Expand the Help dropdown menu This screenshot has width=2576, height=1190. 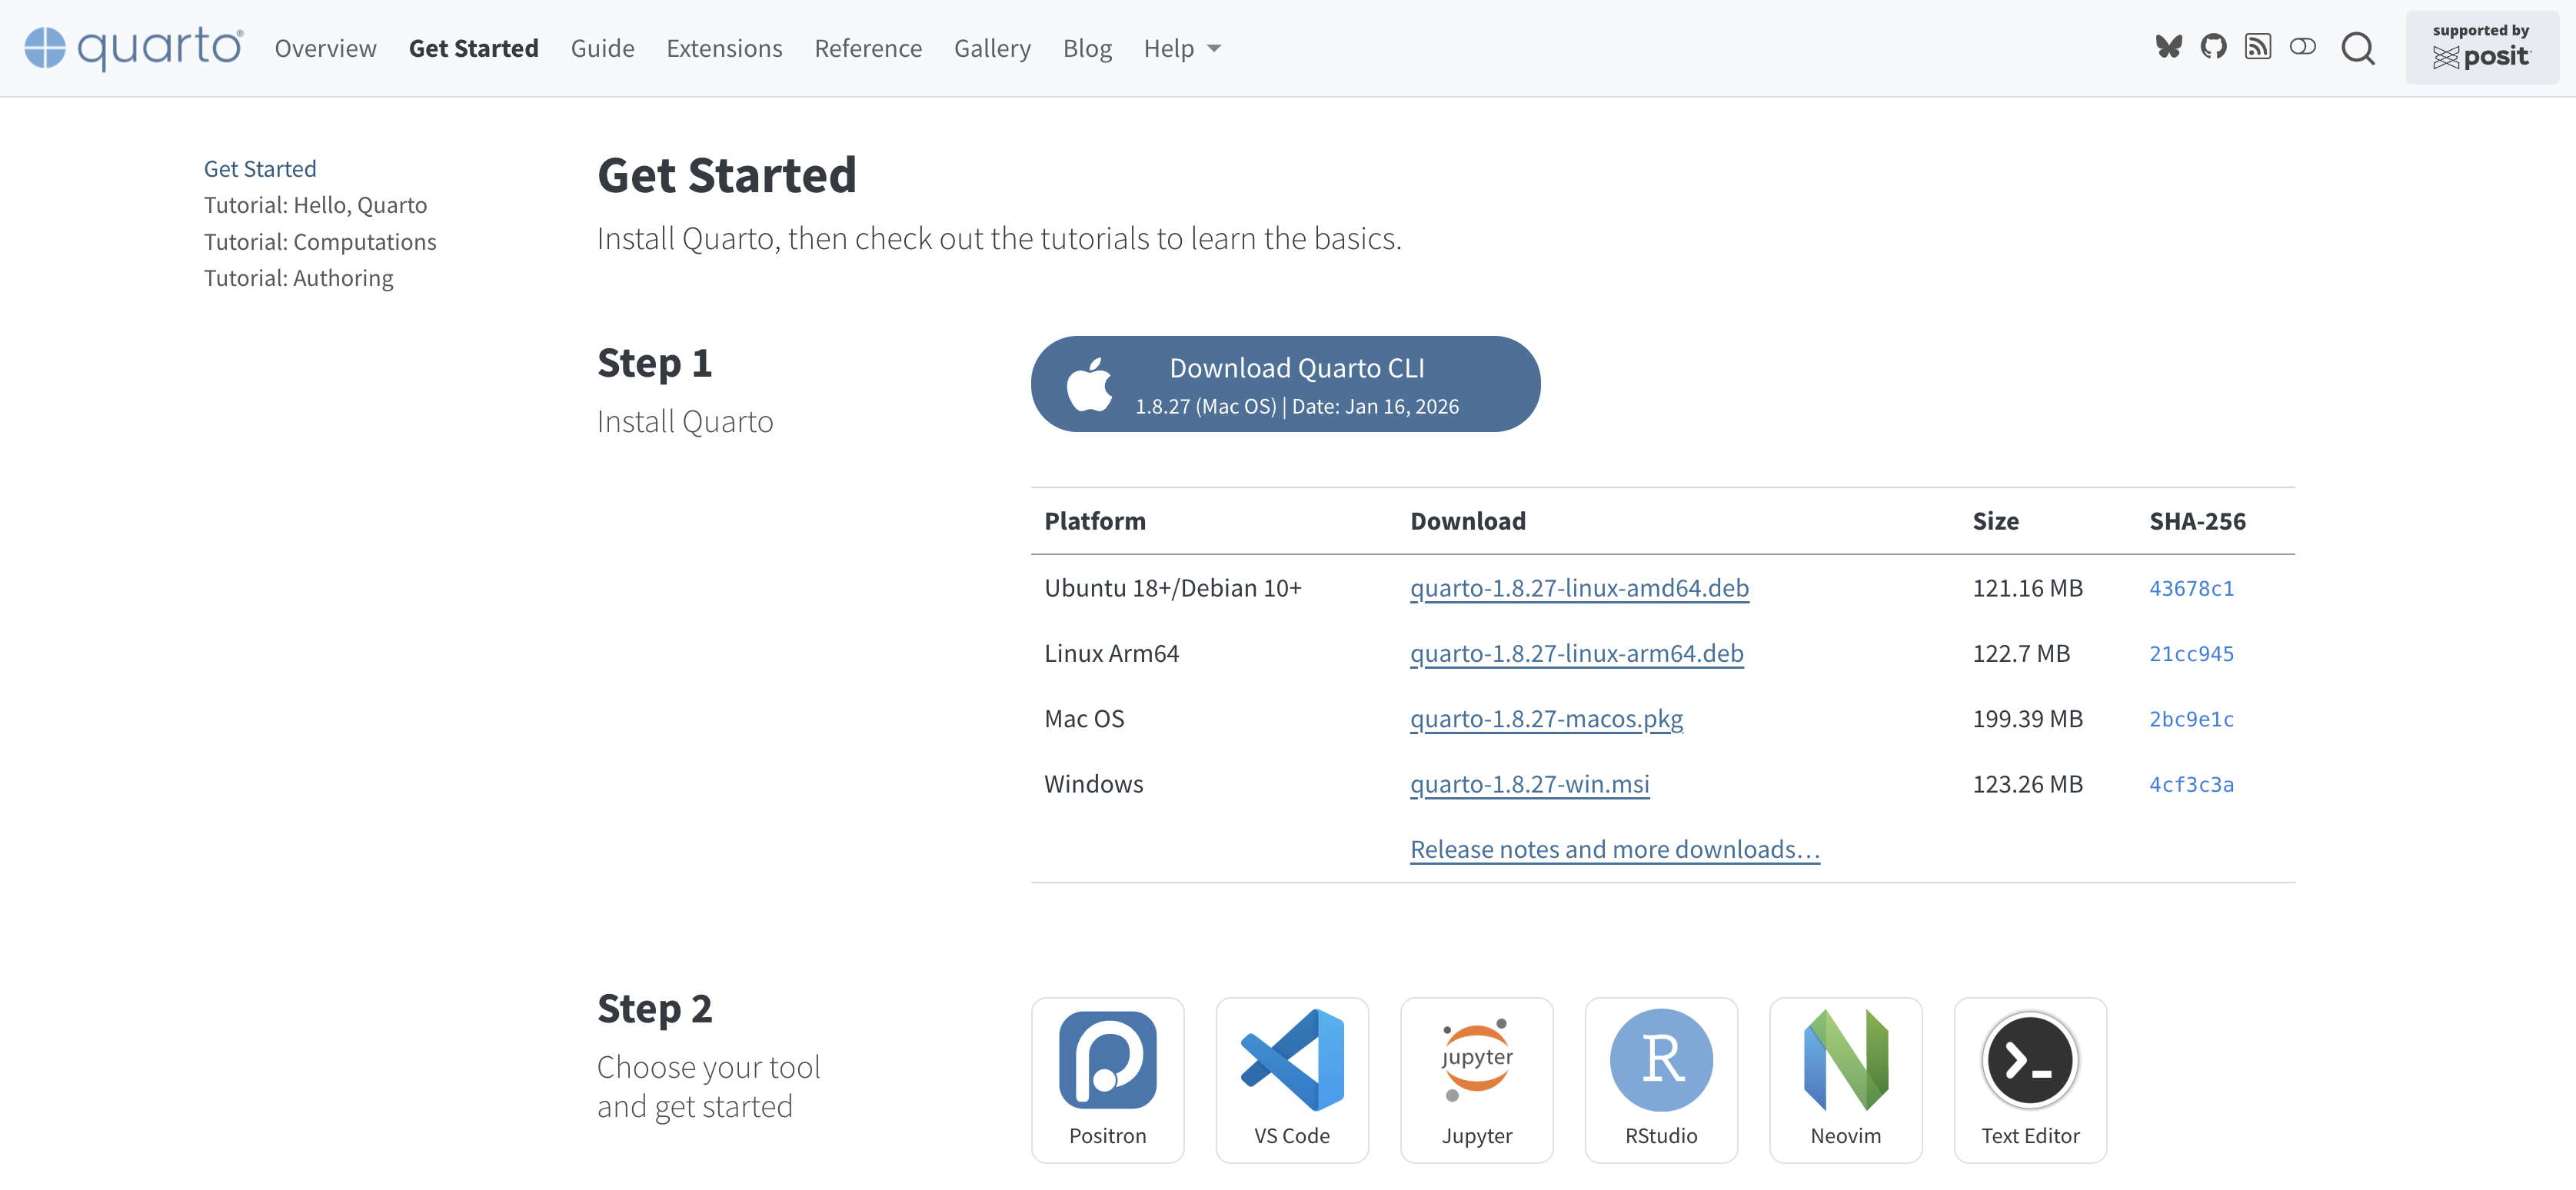pyautogui.click(x=1182, y=48)
